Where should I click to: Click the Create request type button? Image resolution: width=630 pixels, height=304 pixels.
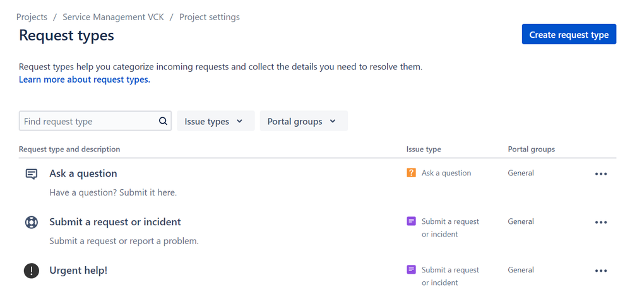pyautogui.click(x=569, y=35)
